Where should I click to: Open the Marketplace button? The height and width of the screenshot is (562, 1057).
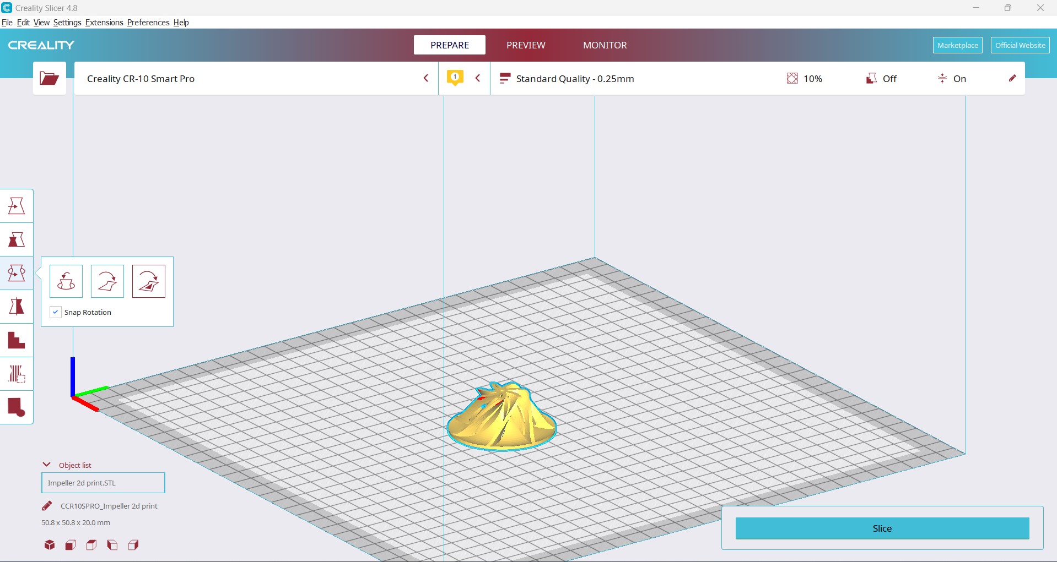tap(958, 45)
